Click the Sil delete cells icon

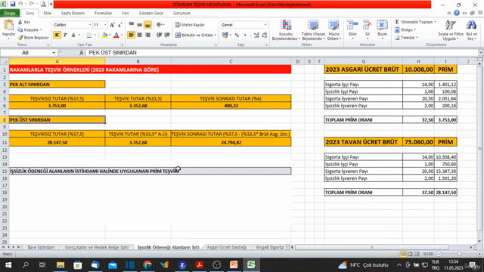point(368,26)
